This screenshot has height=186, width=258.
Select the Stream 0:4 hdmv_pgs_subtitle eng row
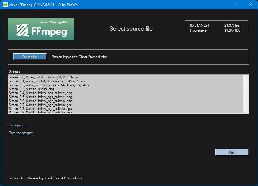click(126, 93)
